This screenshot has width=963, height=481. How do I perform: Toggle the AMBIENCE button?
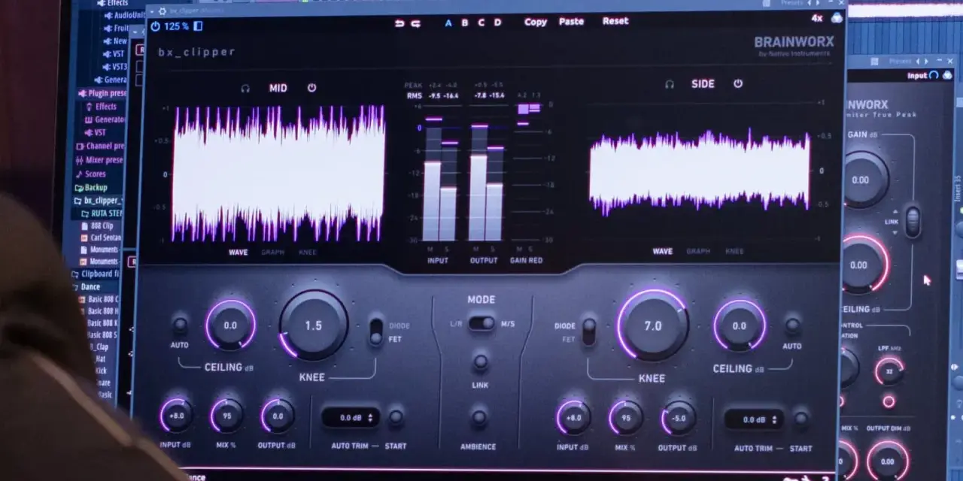click(x=479, y=418)
